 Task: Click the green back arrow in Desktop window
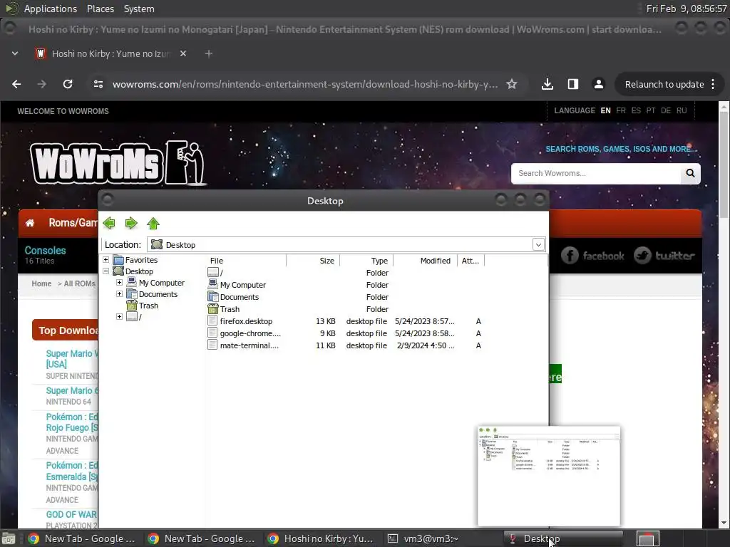(109, 223)
